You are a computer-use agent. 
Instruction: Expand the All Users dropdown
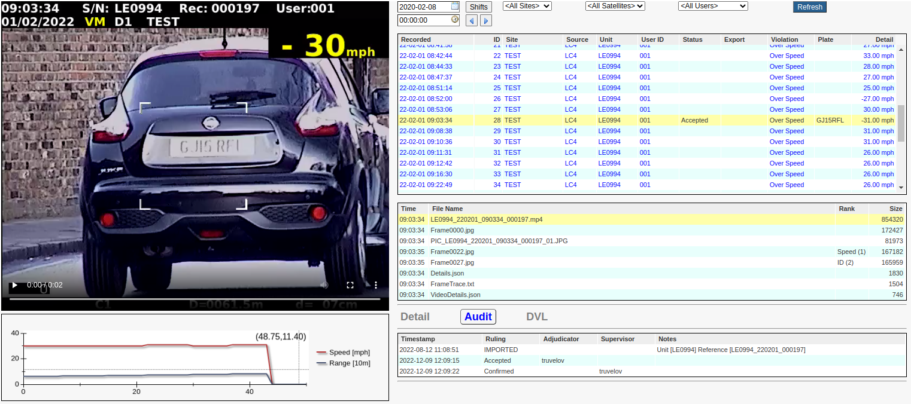point(712,6)
